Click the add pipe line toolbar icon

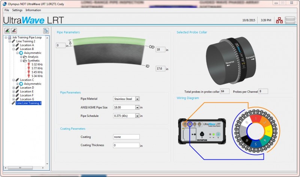[7, 30]
